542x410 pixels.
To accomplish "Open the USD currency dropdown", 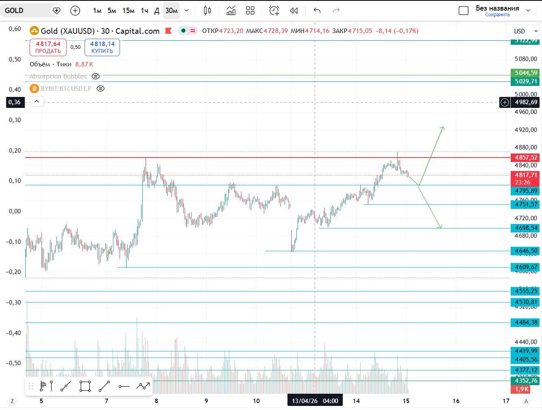I will [526, 31].
